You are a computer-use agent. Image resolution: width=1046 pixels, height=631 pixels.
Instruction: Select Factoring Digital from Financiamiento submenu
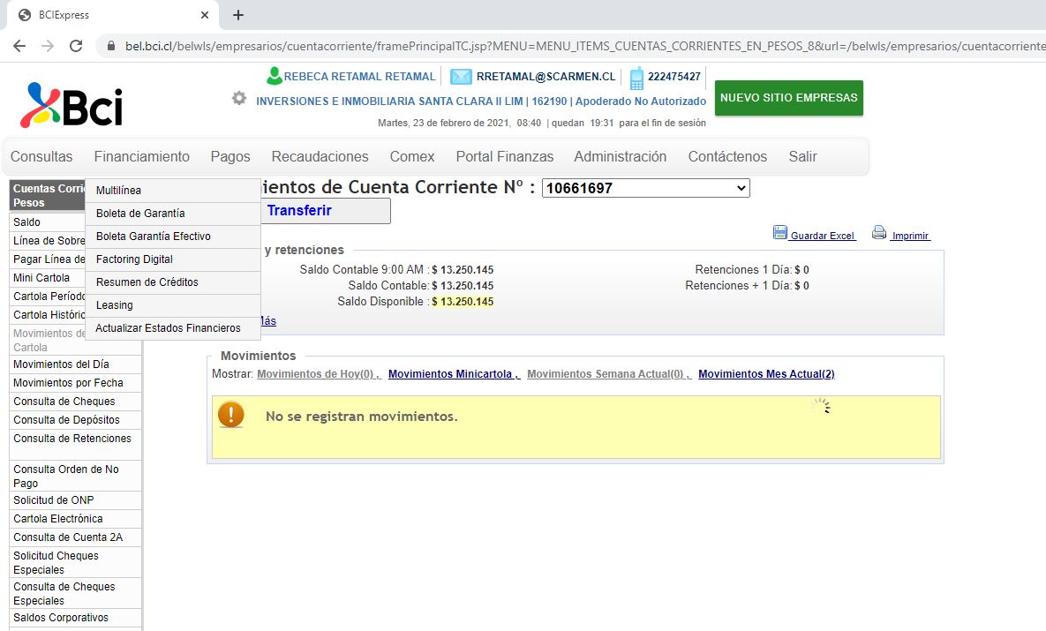pos(134,259)
